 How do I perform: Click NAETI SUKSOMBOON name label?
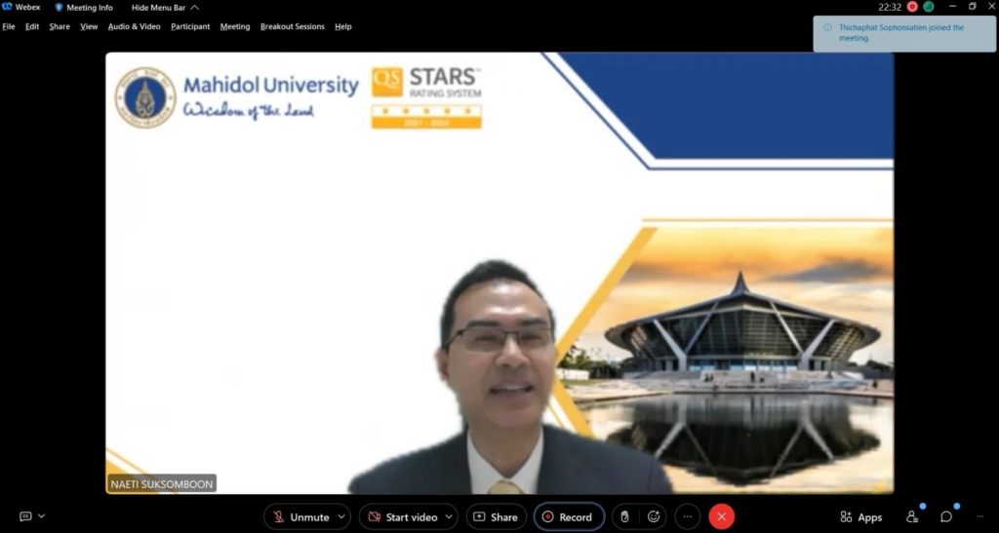point(162,484)
